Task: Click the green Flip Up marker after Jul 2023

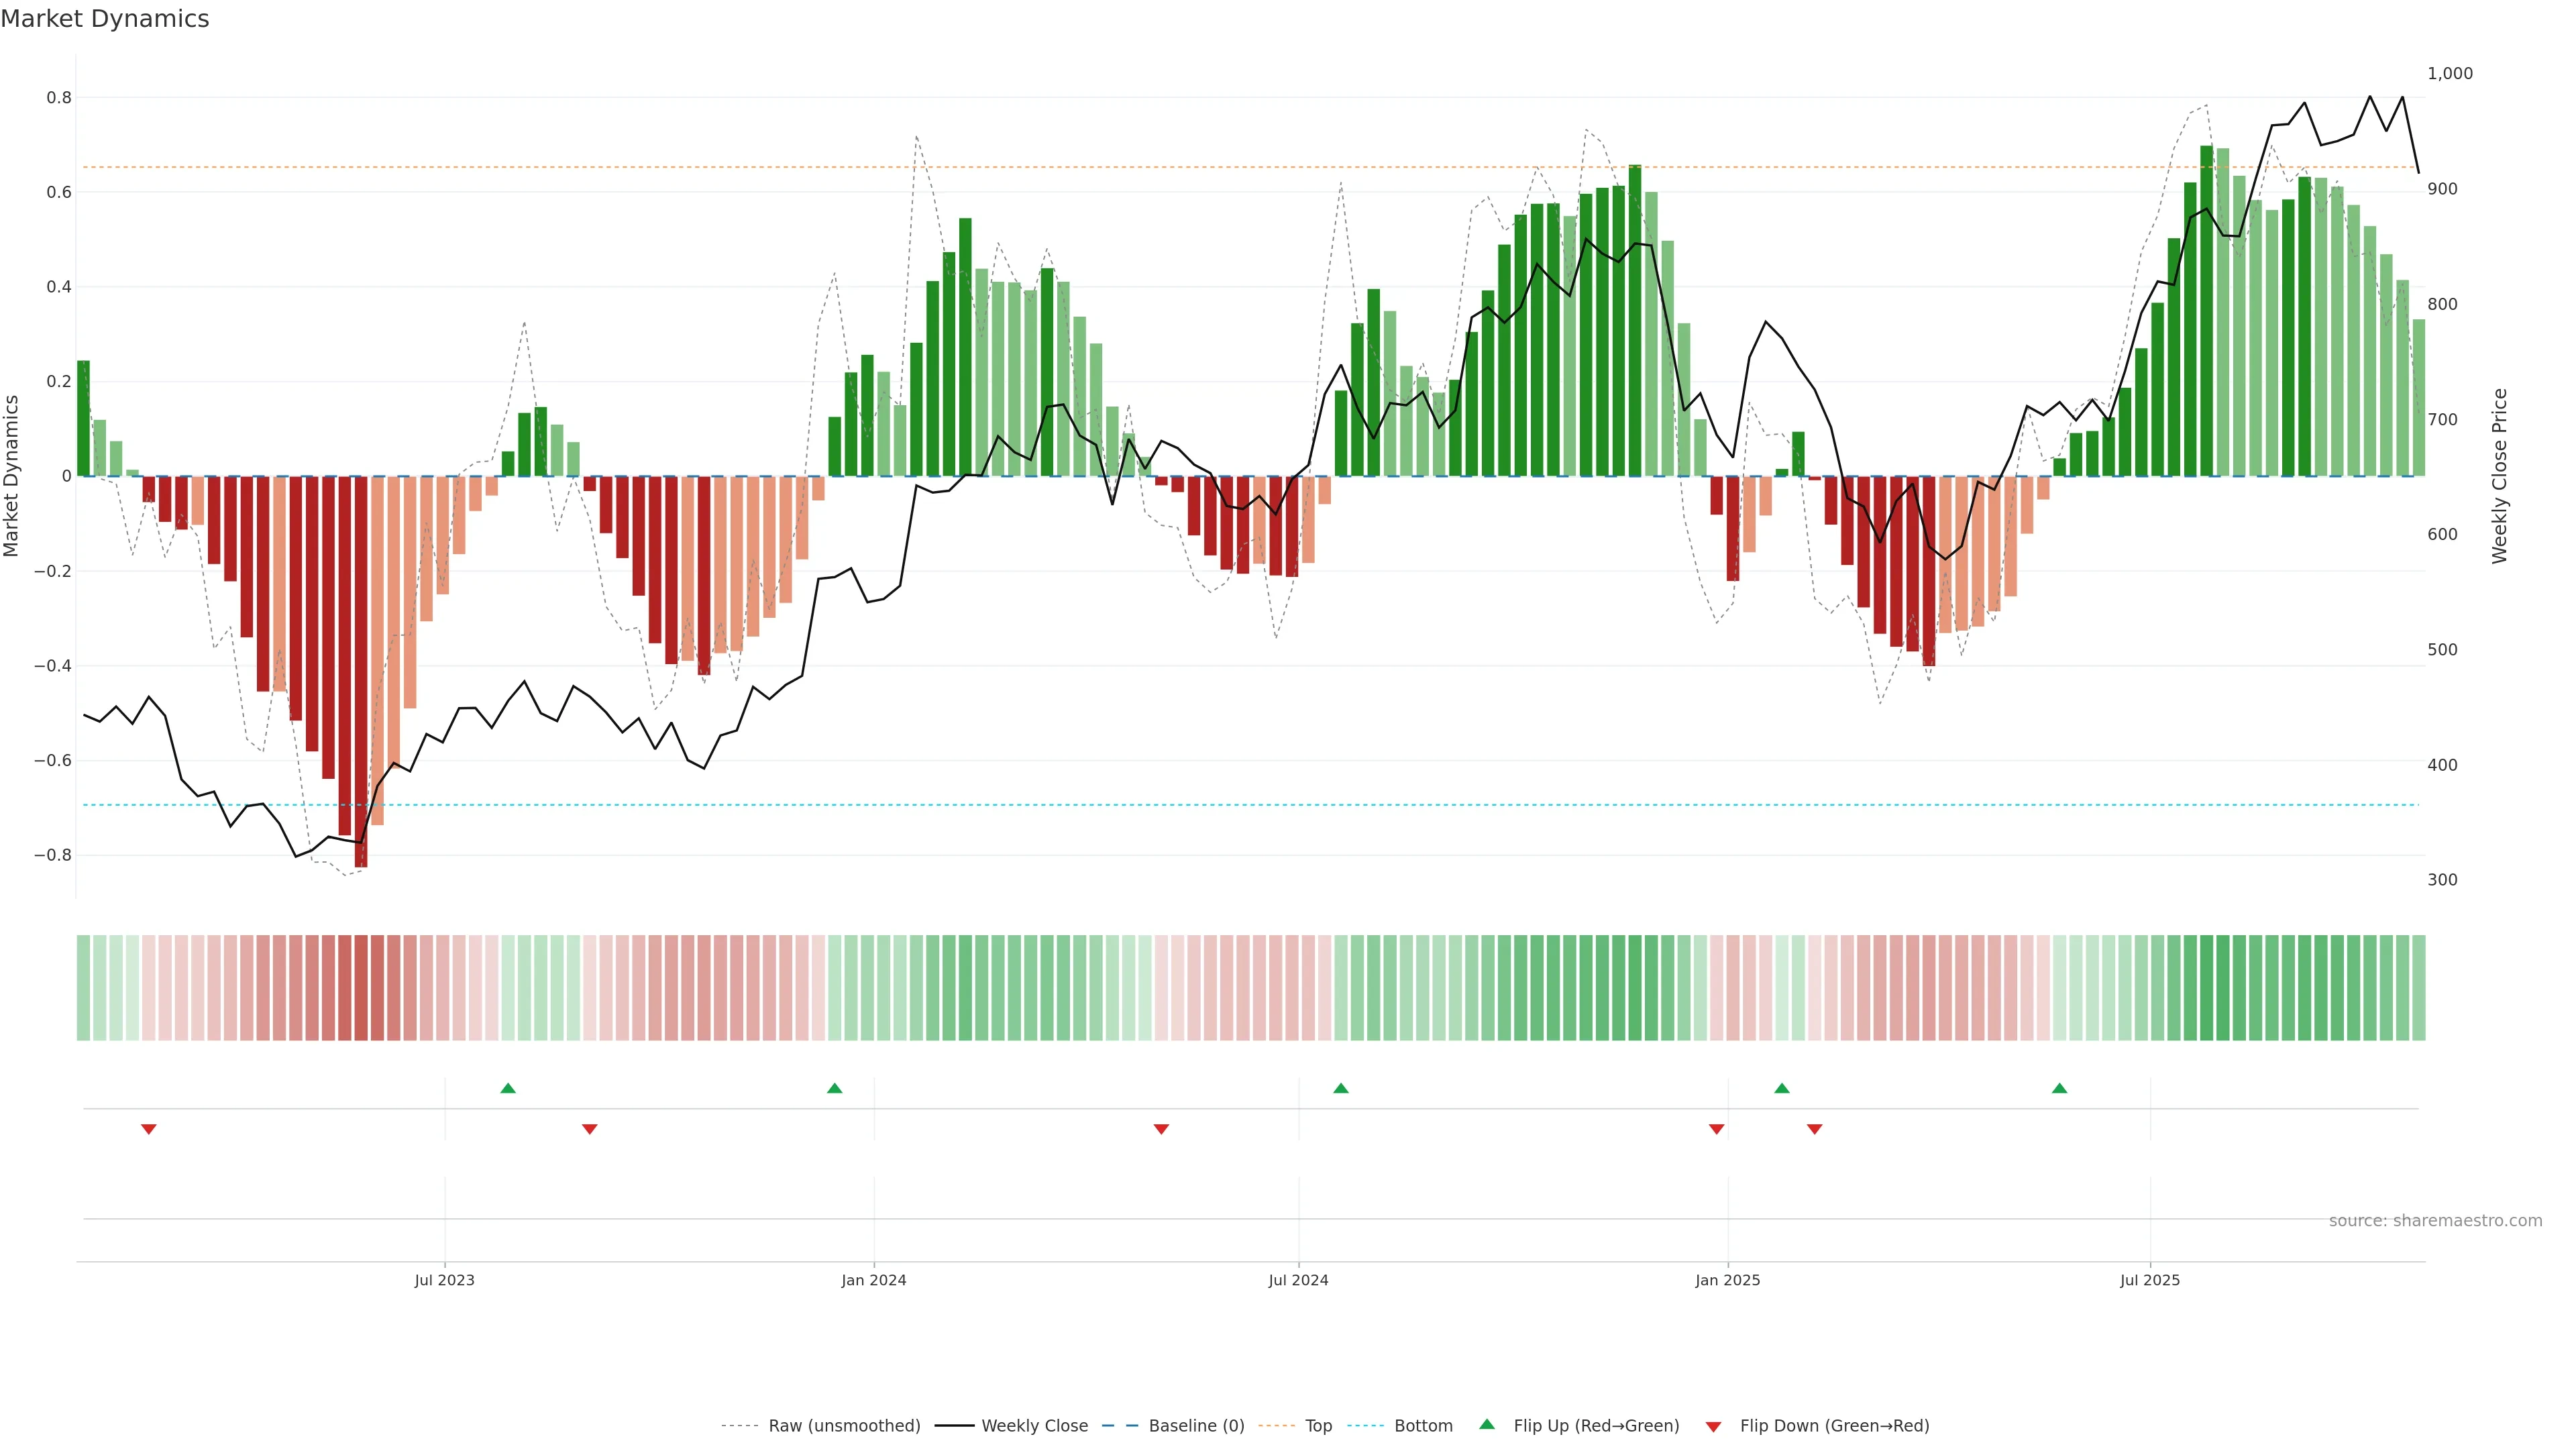Action: [x=508, y=1088]
